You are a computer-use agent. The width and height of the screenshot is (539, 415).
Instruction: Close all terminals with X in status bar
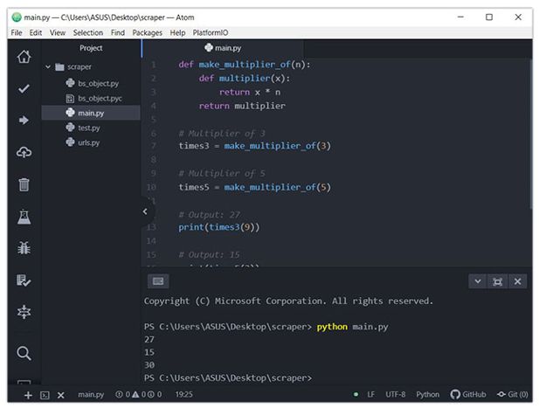click(x=61, y=396)
